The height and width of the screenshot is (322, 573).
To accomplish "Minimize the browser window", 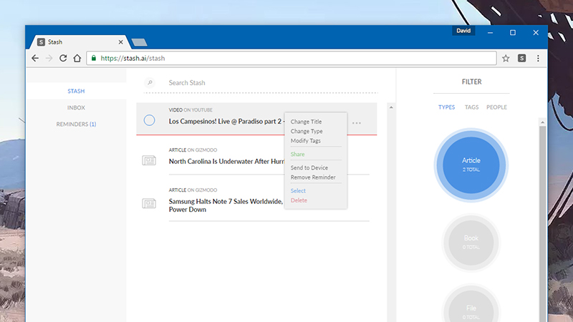I will (x=490, y=32).
